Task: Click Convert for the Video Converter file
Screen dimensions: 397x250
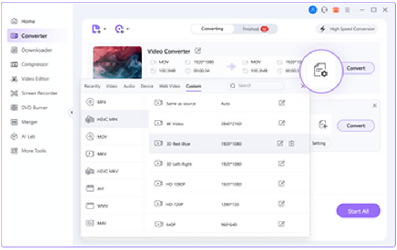Action: 356,68
